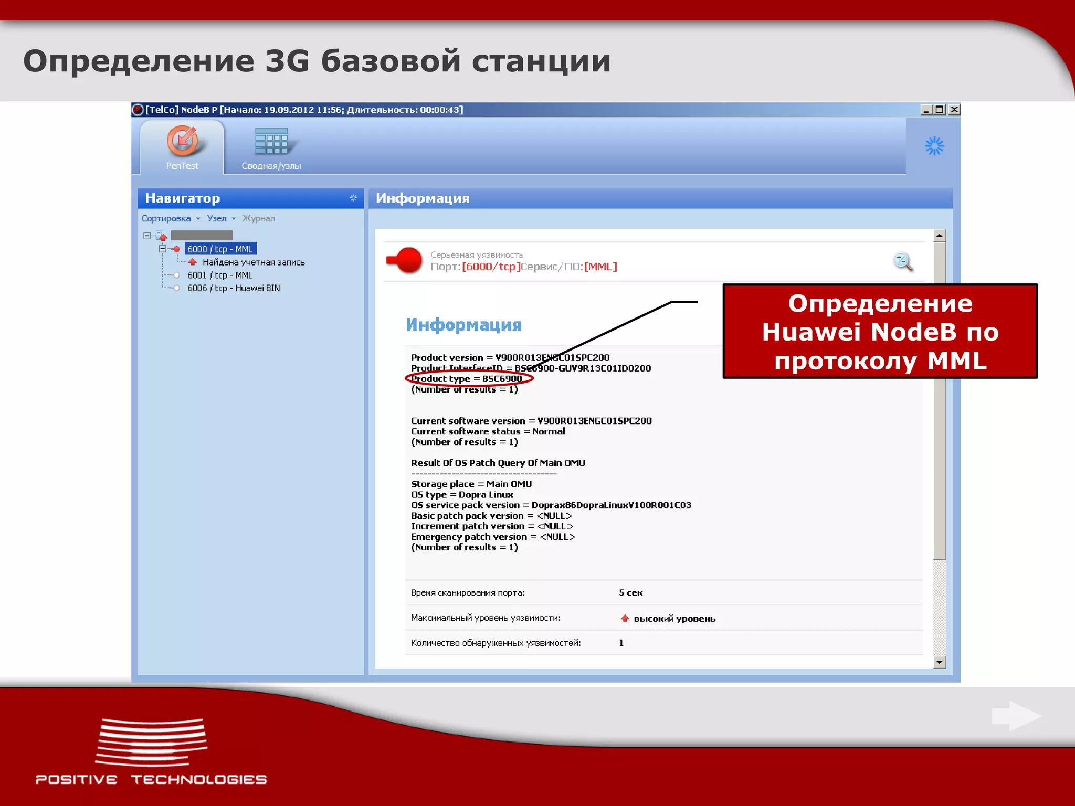The image size is (1075, 806).
Task: Open the Узел dropdown
Action: [x=221, y=218]
